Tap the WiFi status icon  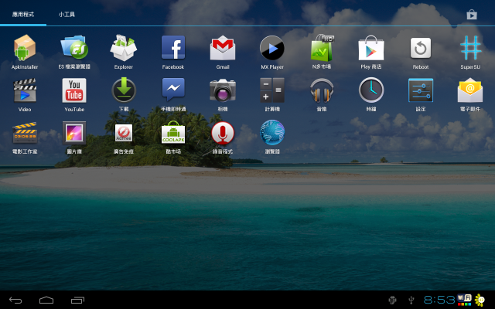click(464, 300)
